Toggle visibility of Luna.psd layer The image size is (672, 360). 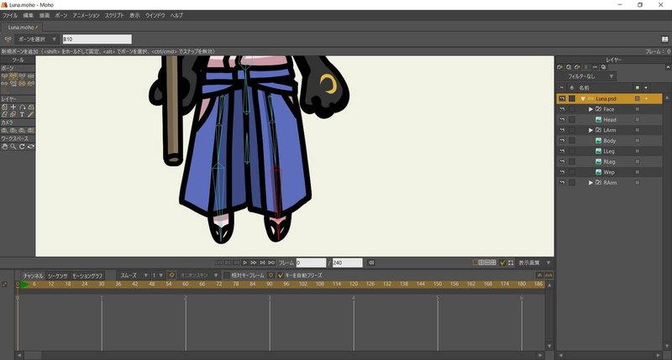(x=562, y=99)
